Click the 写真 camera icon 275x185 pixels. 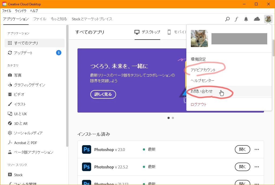tap(10, 75)
